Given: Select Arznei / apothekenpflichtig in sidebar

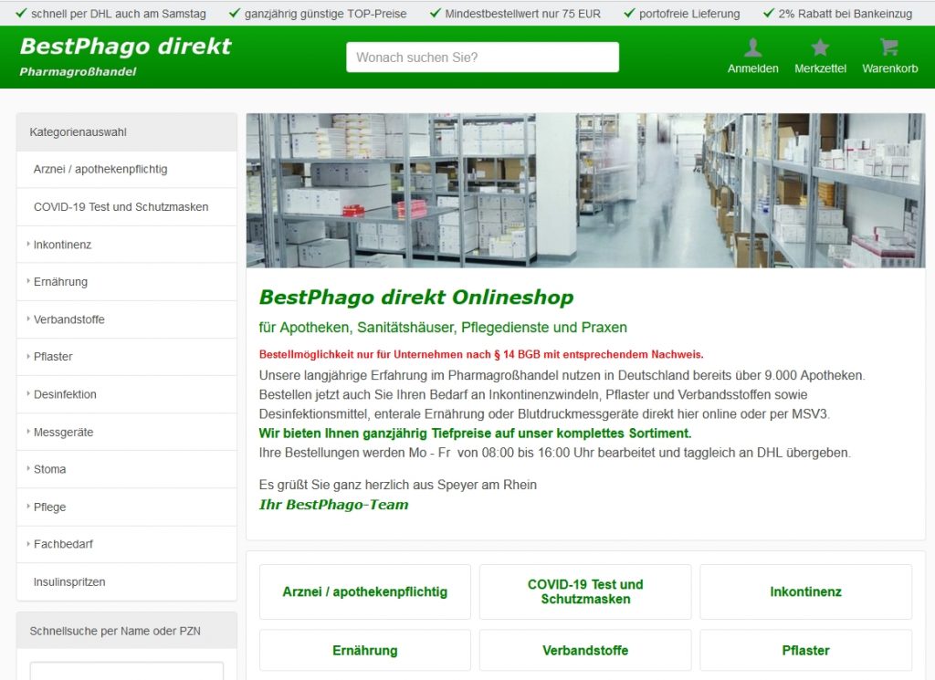Looking at the screenshot, I should pyautogui.click(x=100, y=170).
